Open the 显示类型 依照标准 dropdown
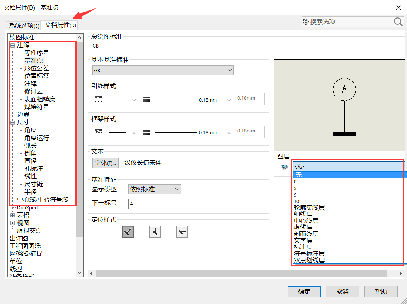This screenshot has width=407, height=304. coord(155,189)
